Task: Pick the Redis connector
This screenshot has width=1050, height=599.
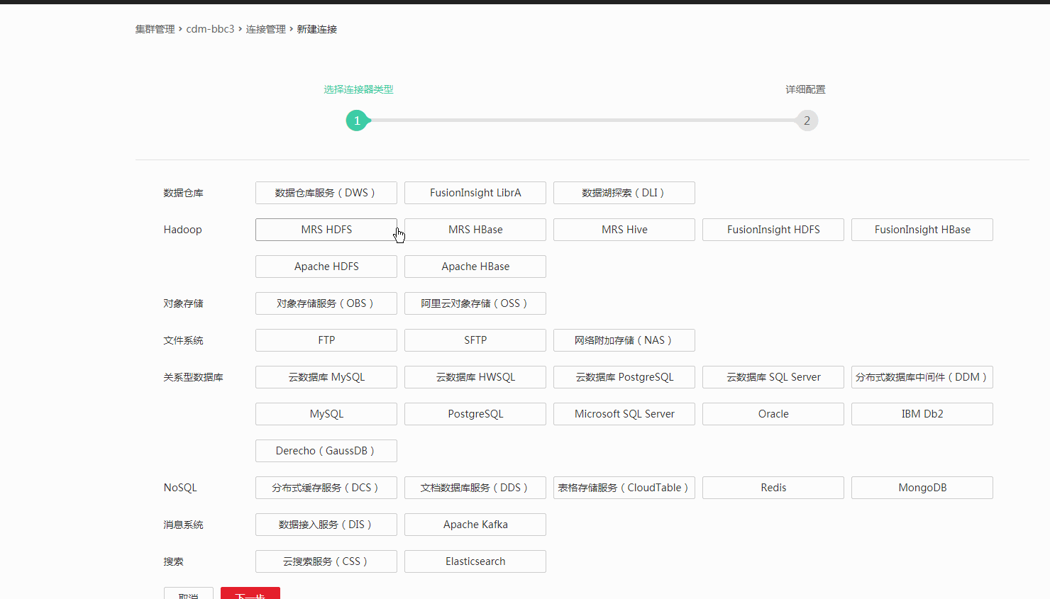Action: click(x=773, y=488)
